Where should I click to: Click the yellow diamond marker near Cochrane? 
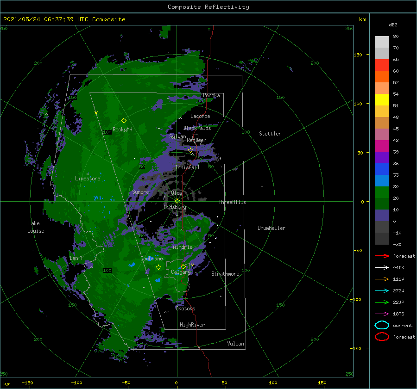click(158, 267)
